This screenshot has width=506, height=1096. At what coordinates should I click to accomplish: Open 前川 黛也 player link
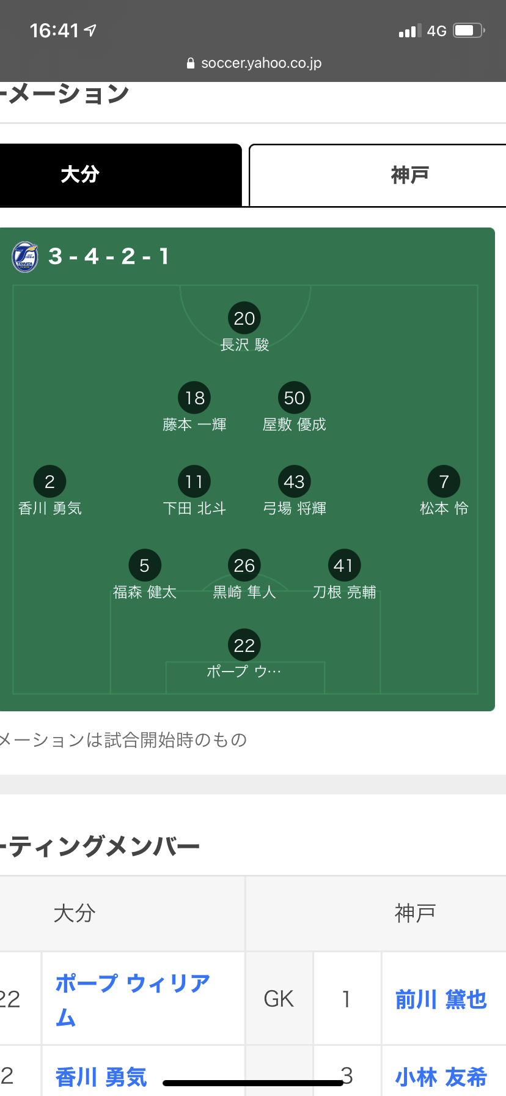click(441, 999)
